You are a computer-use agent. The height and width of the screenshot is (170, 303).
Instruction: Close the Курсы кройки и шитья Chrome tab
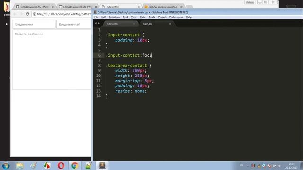[181, 7]
